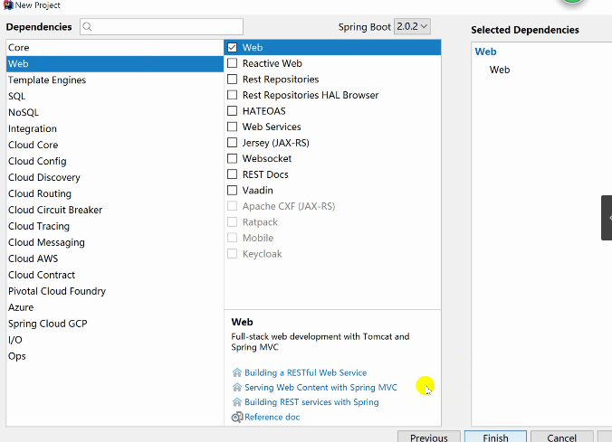612x442 pixels.
Task: Enable the Reactive Web checkbox
Action: click(233, 63)
